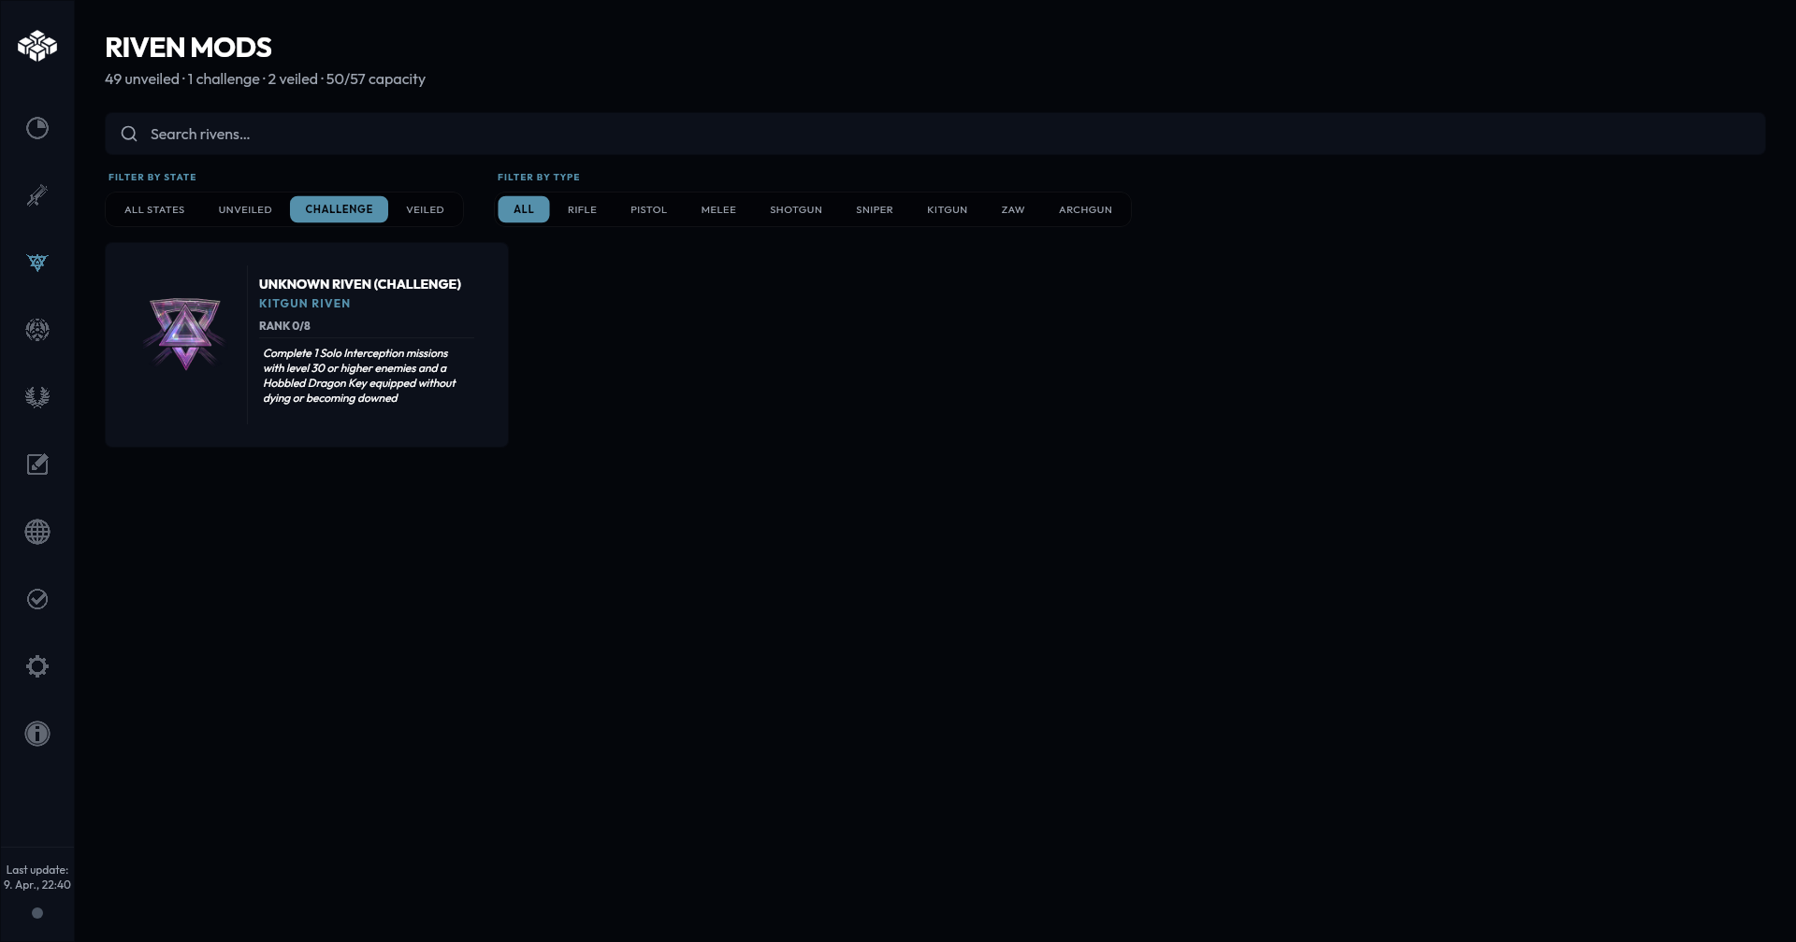The width and height of the screenshot is (1796, 942).
Task: Select the weapons arsenal sidebar icon
Action: pos(37,195)
